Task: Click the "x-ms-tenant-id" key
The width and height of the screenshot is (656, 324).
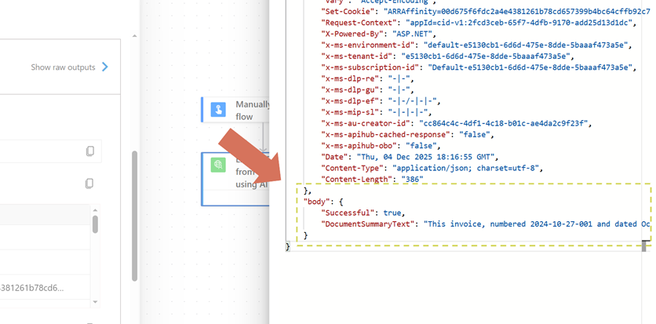Action: (x=357, y=56)
